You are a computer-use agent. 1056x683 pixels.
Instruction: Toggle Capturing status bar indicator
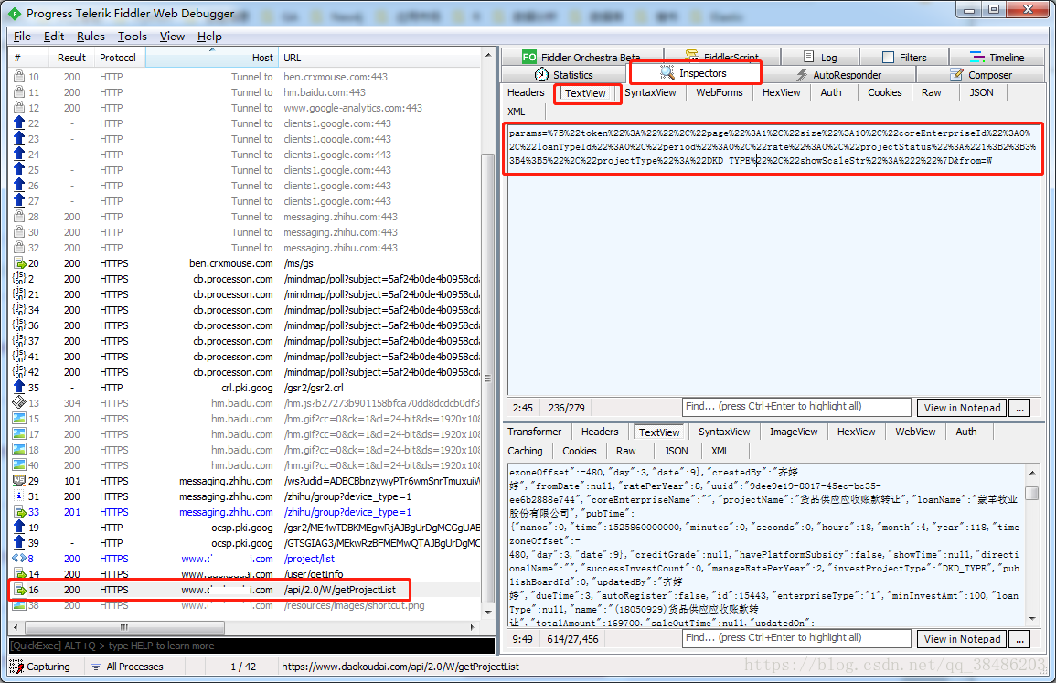click(x=40, y=667)
